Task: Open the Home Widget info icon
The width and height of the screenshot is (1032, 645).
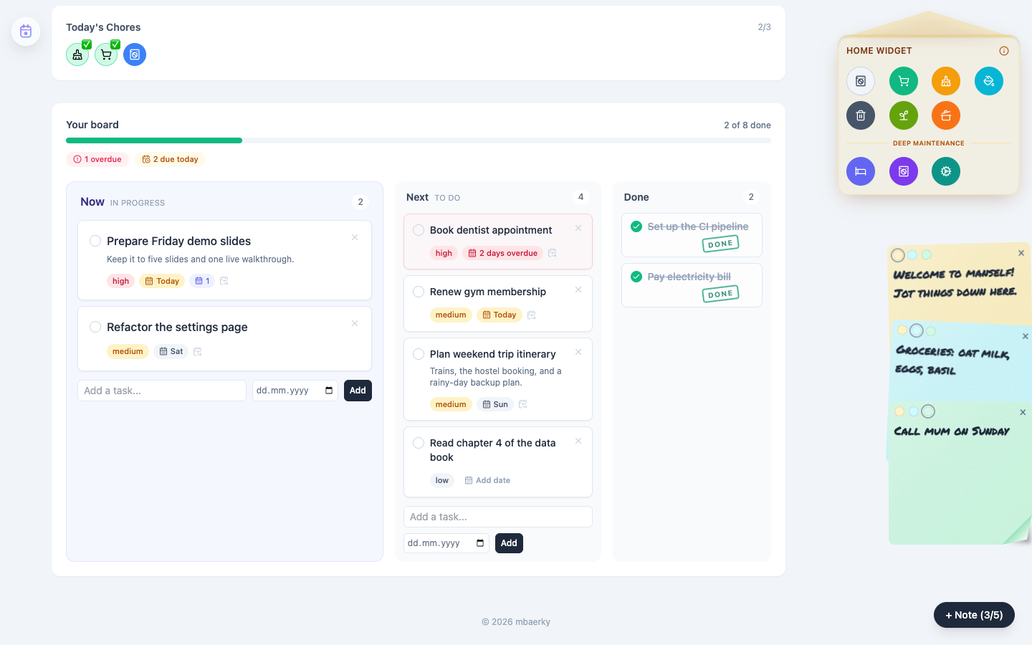Action: click(1004, 51)
